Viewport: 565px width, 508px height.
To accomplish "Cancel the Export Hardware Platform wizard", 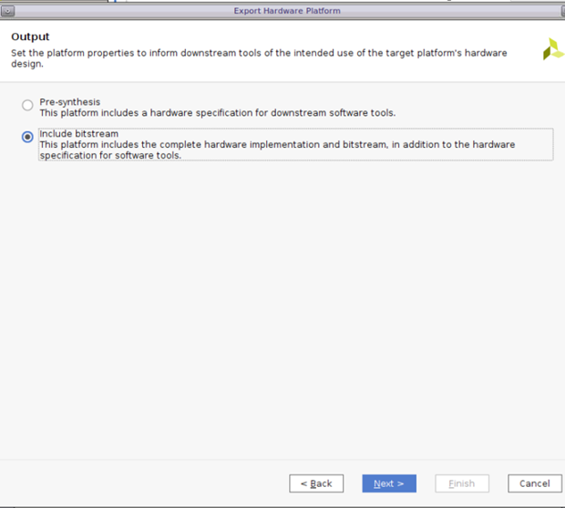I will point(534,483).
